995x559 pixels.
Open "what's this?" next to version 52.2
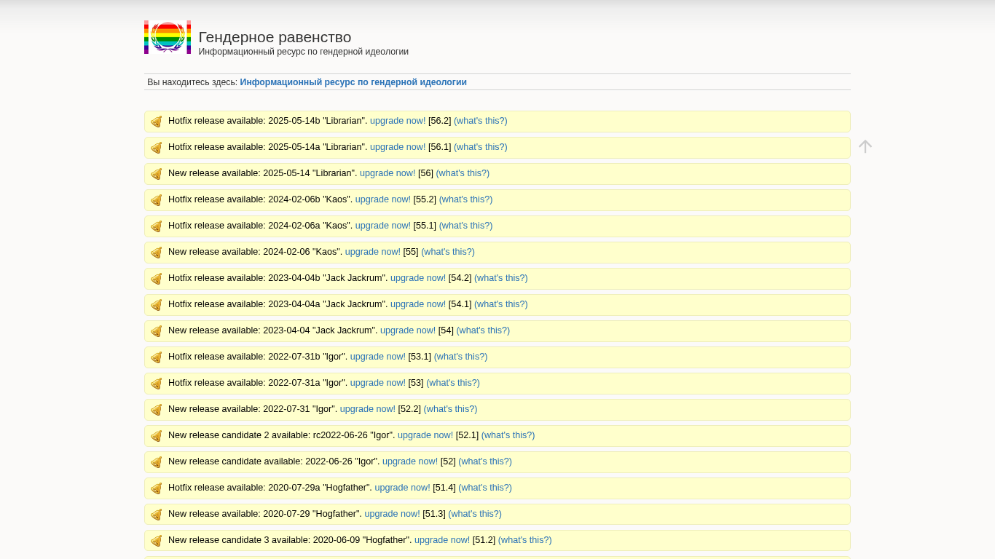451,409
